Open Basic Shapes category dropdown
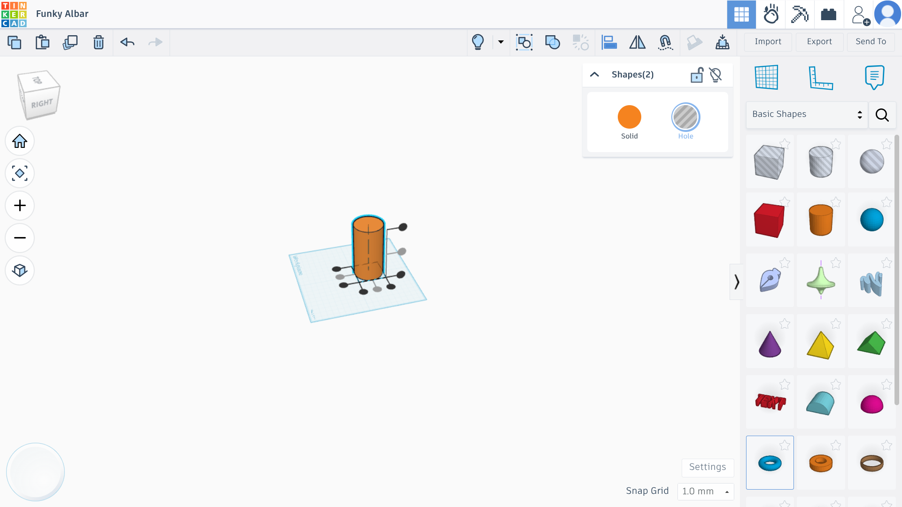 pos(807,115)
